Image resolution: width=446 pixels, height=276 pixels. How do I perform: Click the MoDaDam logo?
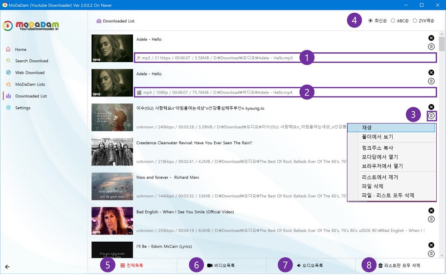(31, 25)
